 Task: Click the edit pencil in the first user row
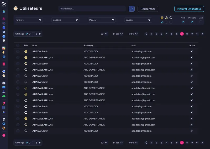192,52
